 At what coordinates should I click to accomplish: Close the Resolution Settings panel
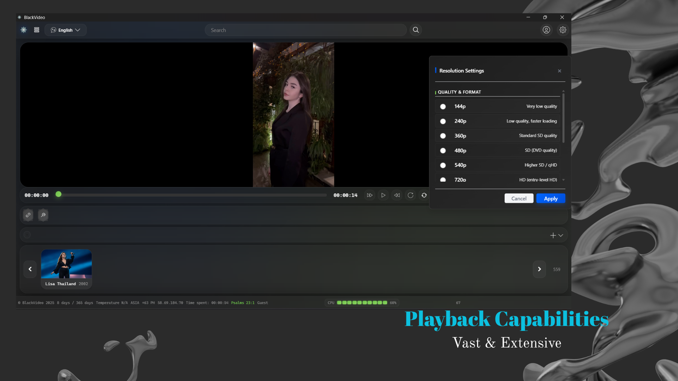point(559,71)
